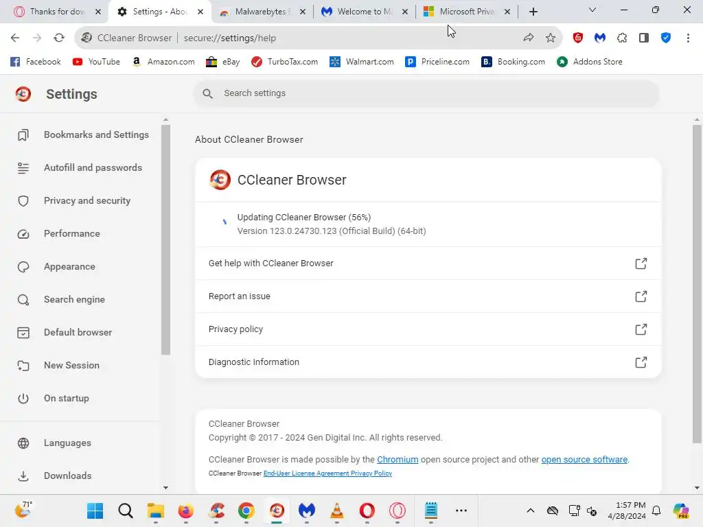Toggle the side panel icon
Image resolution: width=703 pixels, height=527 pixels.
[644, 38]
